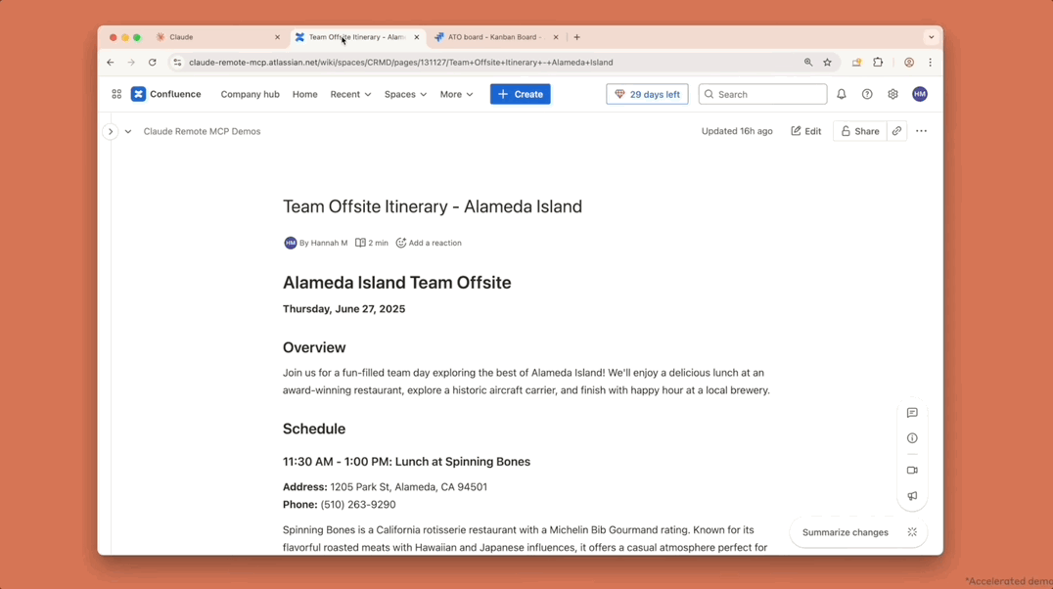Screen dimensions: 1053x589
Task: Click the Claude Remote MCP Demos breadcrumb
Action: pos(202,131)
